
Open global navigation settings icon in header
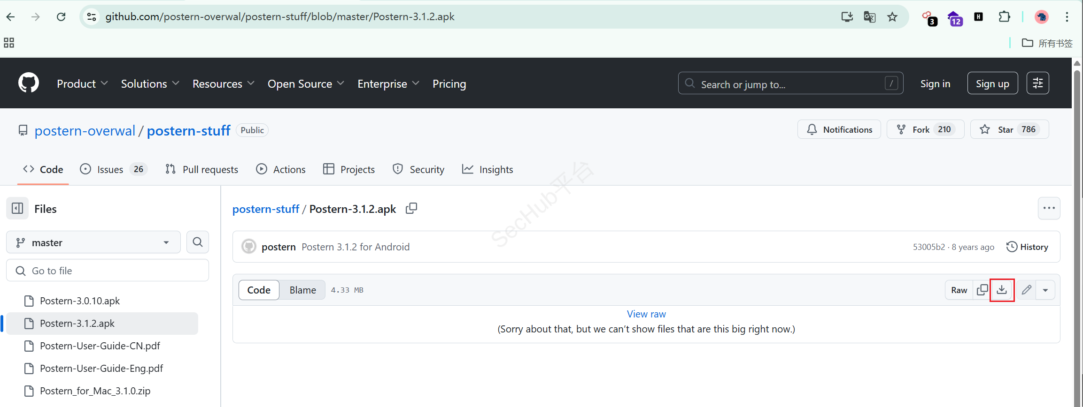tap(1038, 83)
